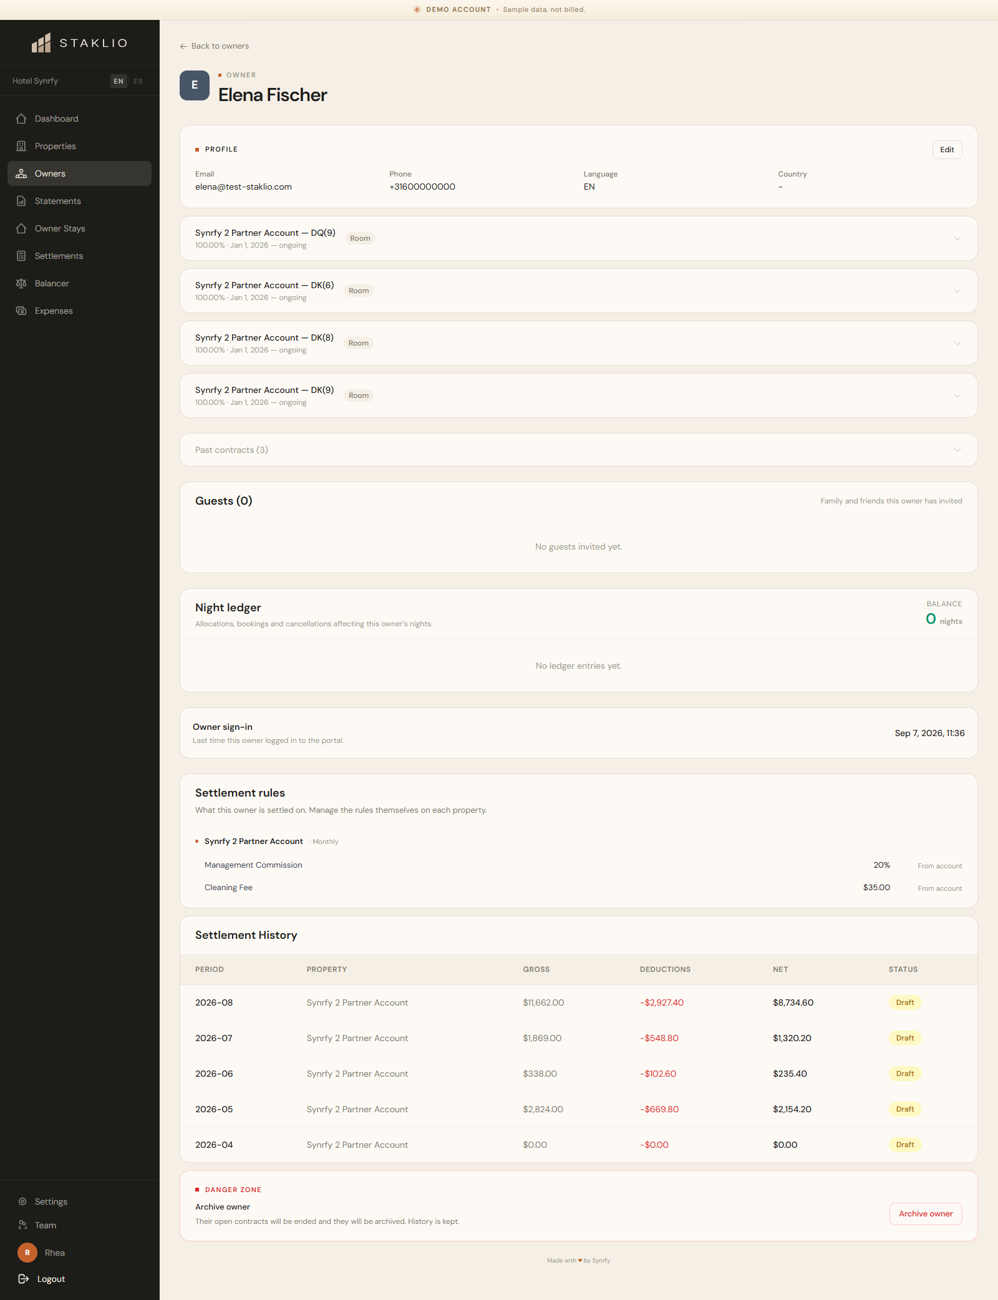Click net amount $8,734.60
Image resolution: width=998 pixels, height=1300 pixels.
tap(793, 1002)
